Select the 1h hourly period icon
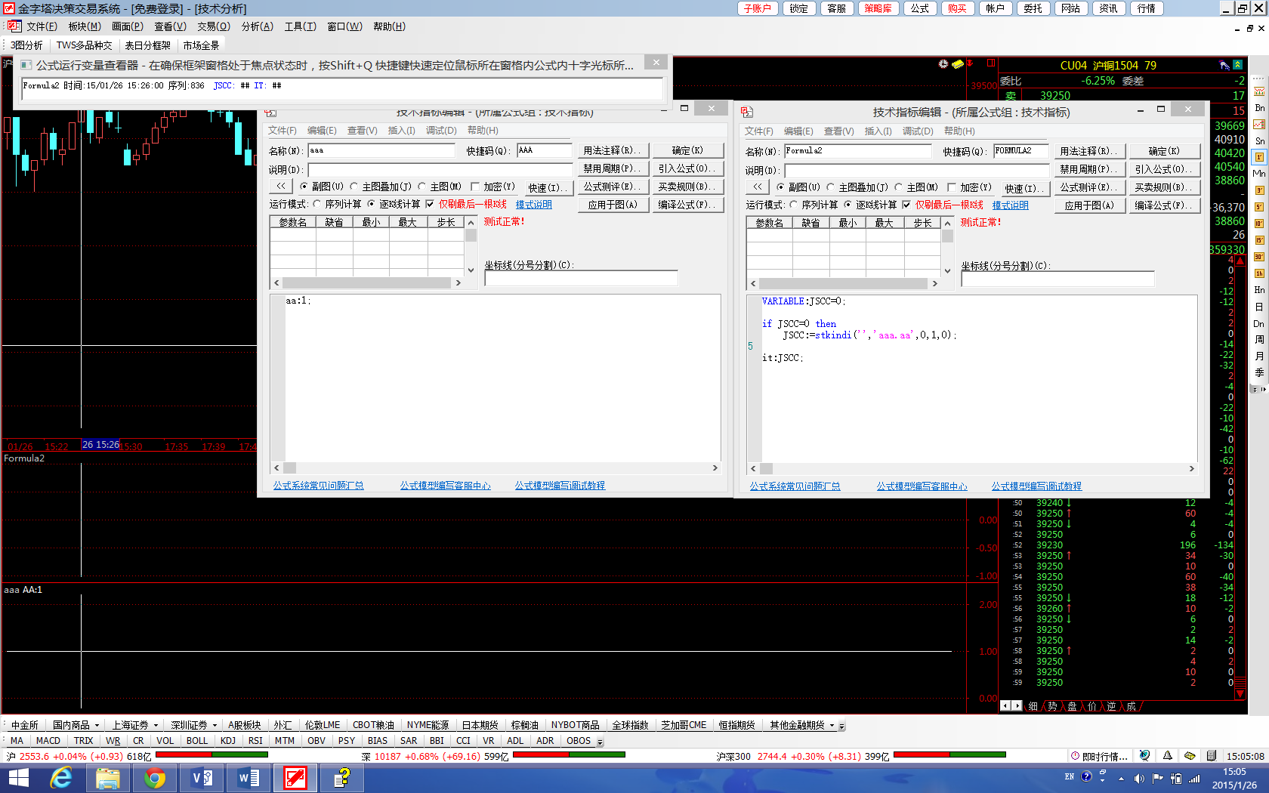Screen dimensions: 1269x793 (x=1259, y=273)
